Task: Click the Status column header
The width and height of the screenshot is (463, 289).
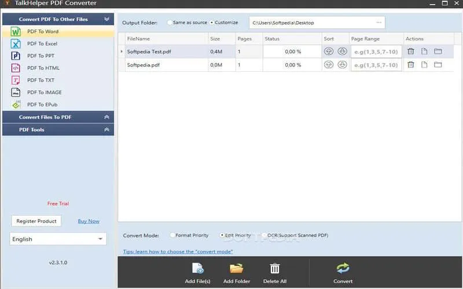Action: coord(292,39)
